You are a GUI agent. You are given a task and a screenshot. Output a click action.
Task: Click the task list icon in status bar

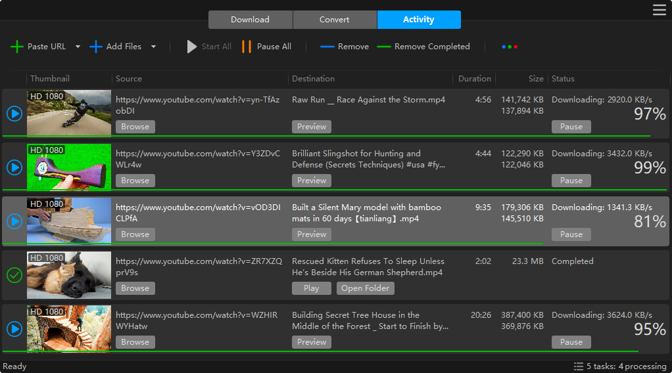(x=579, y=366)
